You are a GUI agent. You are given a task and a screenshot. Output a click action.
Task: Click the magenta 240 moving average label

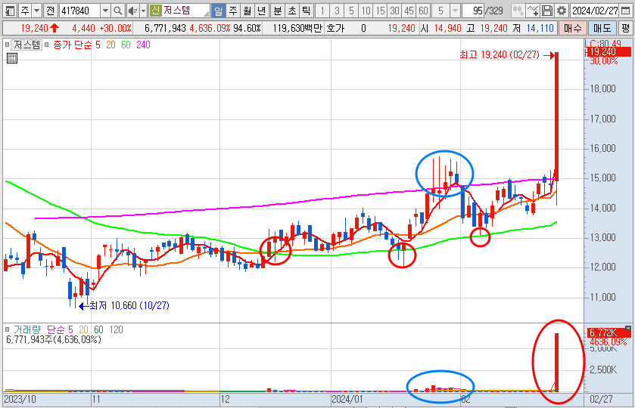[143, 45]
